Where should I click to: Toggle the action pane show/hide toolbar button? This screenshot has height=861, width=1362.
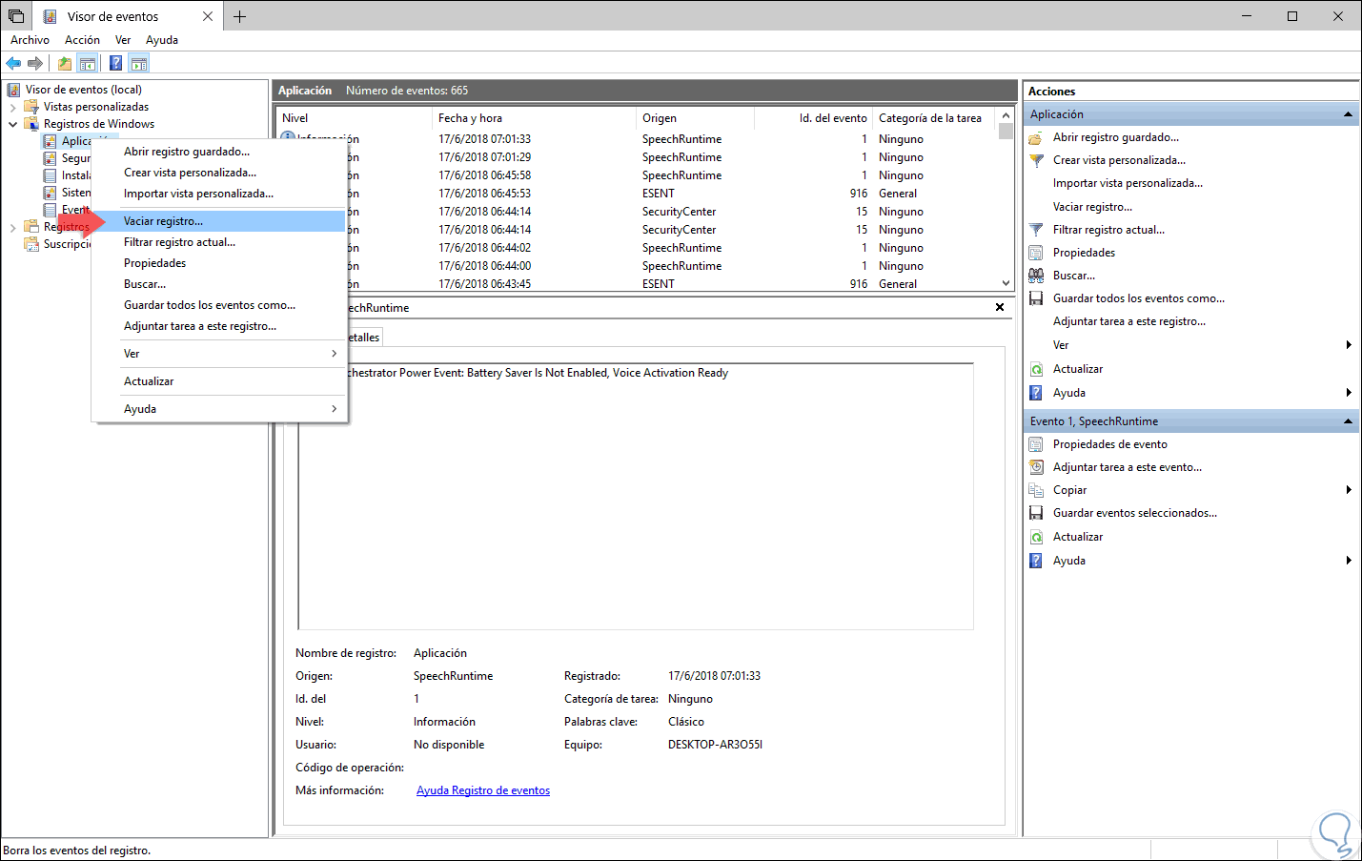(x=139, y=64)
